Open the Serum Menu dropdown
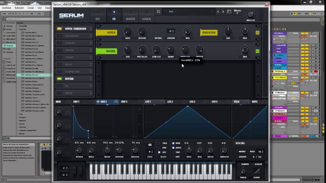Image resolution: width=326 pixels, height=183 pixels. (237, 11)
